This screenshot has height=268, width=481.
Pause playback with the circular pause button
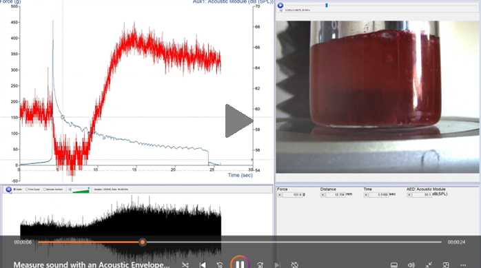240,264
